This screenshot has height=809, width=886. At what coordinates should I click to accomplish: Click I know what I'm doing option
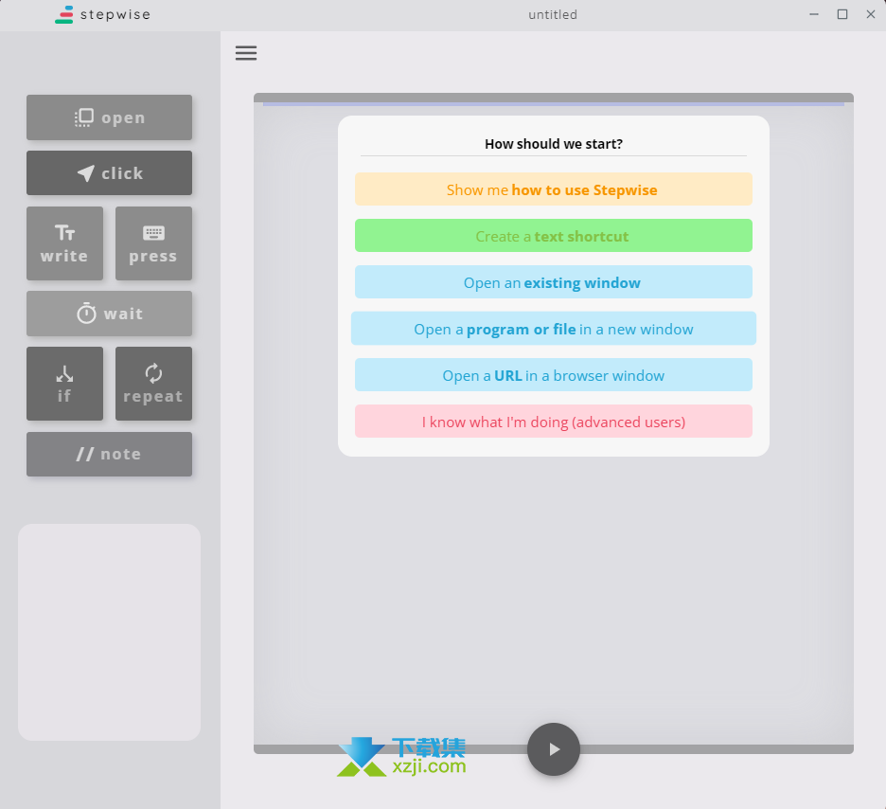point(553,422)
